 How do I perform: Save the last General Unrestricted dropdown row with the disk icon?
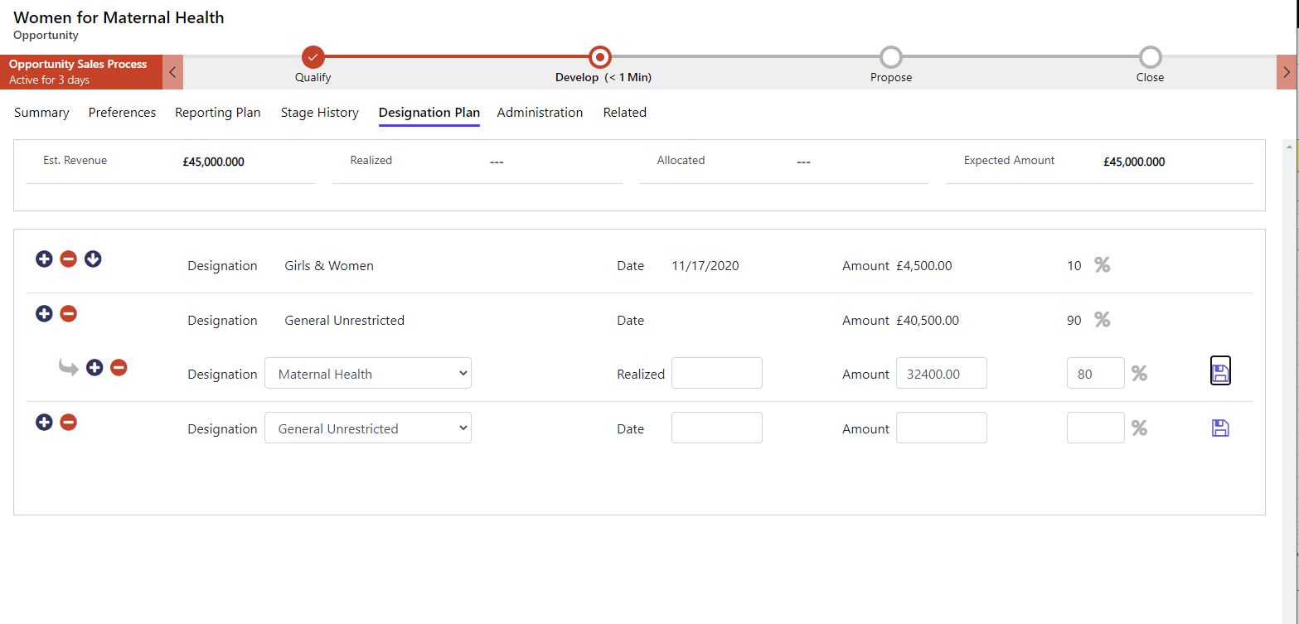1220,428
